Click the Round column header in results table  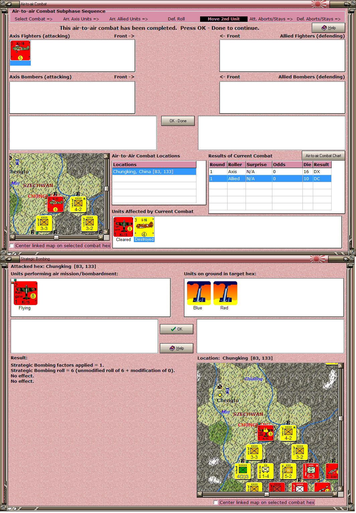(x=218, y=165)
